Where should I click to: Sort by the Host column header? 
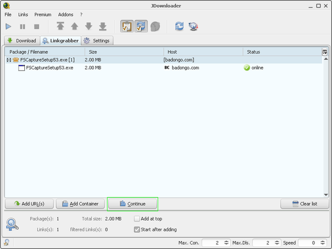coord(203,52)
